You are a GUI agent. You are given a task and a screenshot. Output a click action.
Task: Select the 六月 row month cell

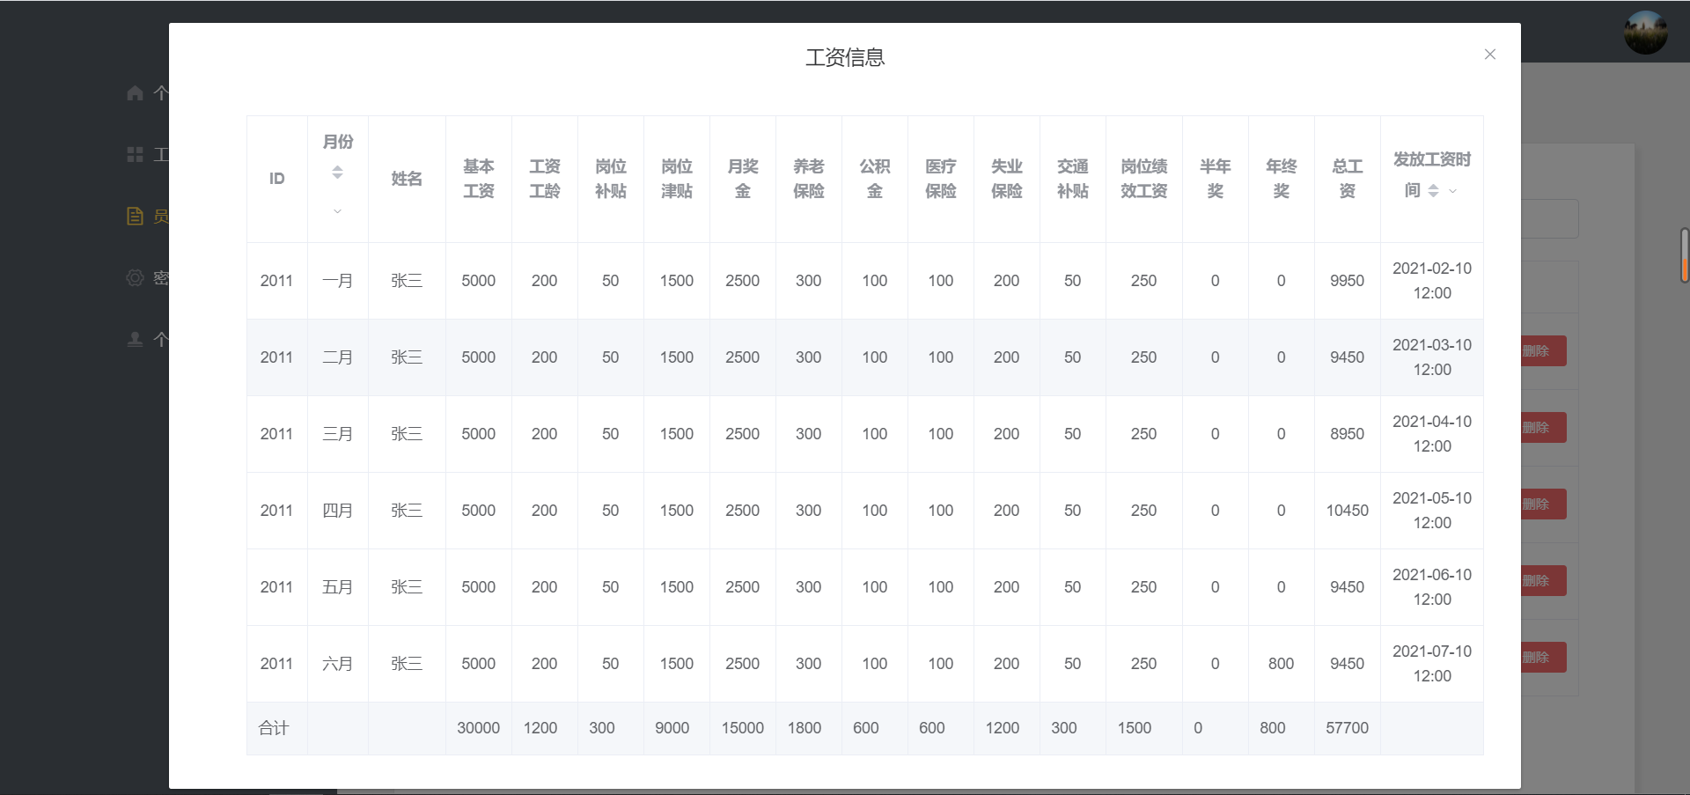point(338,664)
